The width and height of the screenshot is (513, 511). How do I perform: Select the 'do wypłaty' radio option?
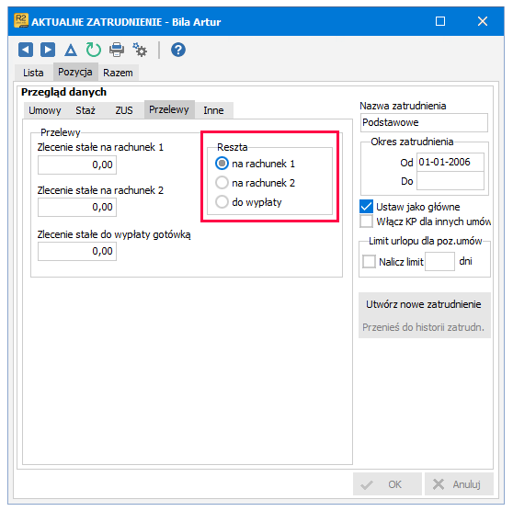point(222,202)
